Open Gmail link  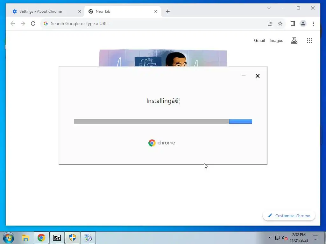259,40
